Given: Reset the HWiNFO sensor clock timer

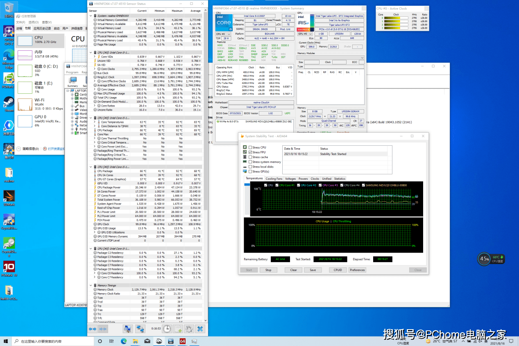Looking at the screenshot, I should (x=167, y=329).
